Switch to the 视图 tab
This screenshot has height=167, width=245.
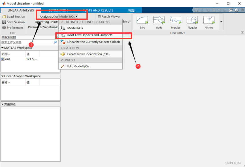point(131,10)
